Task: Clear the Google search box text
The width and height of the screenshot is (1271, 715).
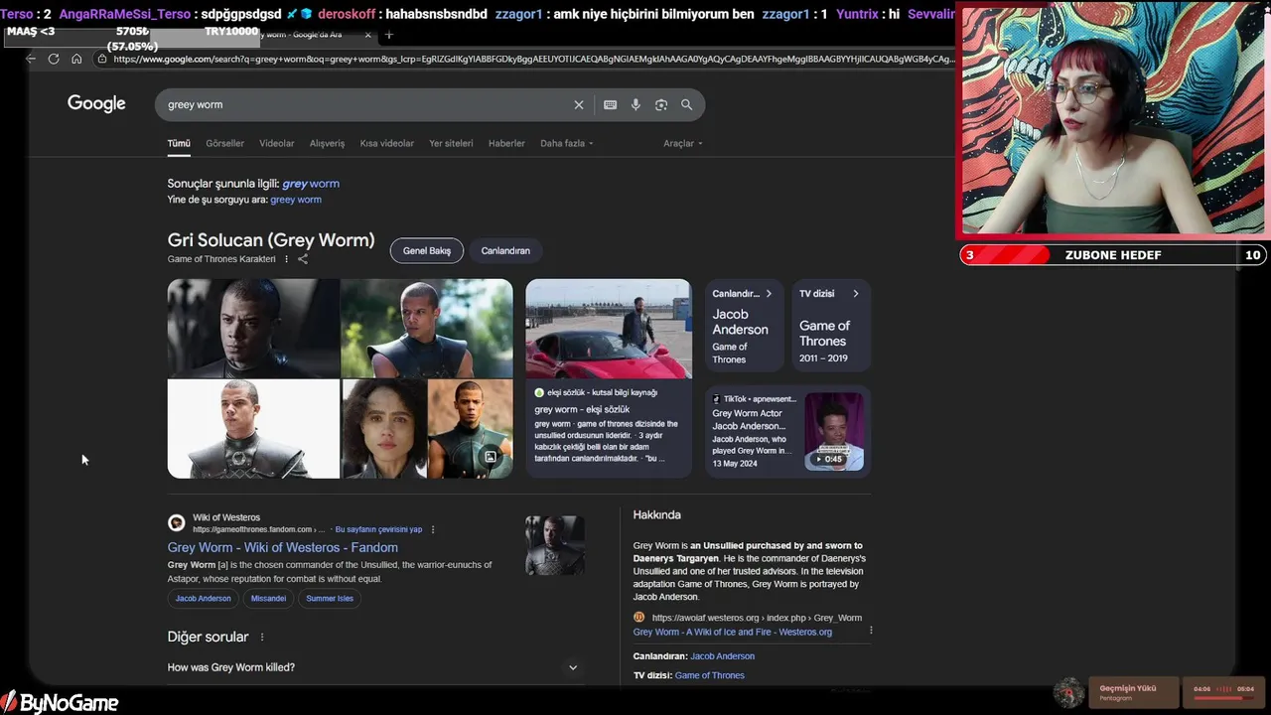Action: tap(579, 104)
